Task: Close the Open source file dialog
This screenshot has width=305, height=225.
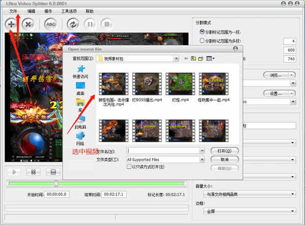Action: click(x=235, y=49)
